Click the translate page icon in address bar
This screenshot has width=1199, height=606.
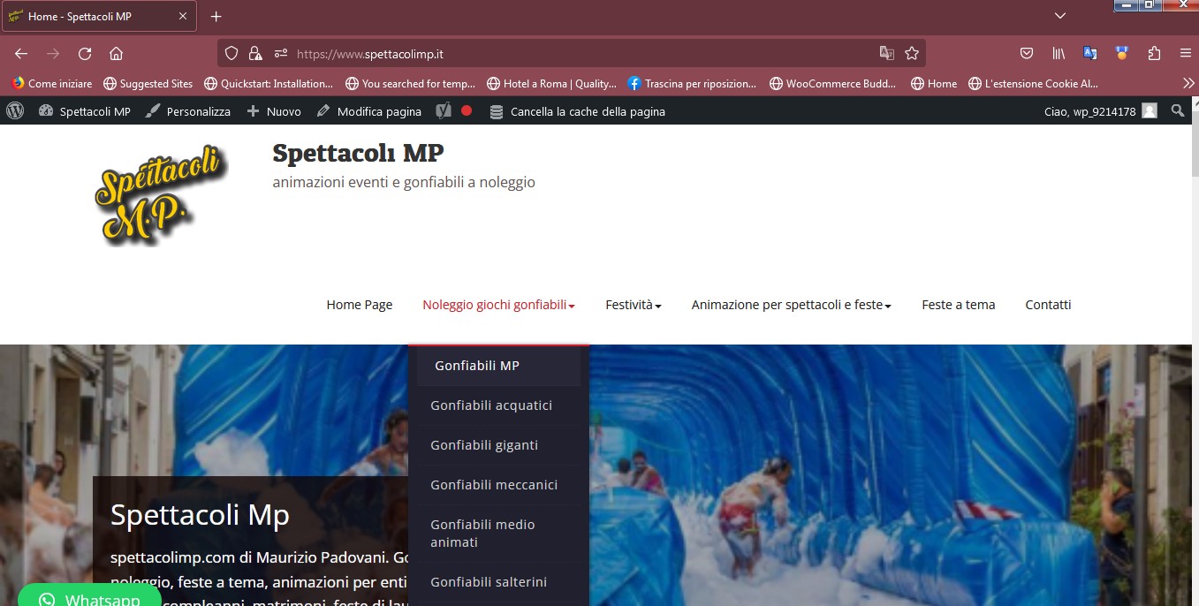(x=886, y=54)
